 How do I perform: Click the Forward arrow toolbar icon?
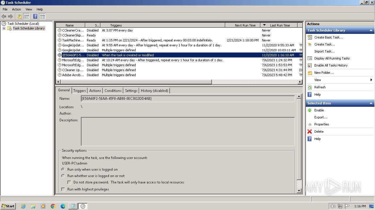point(11,17)
